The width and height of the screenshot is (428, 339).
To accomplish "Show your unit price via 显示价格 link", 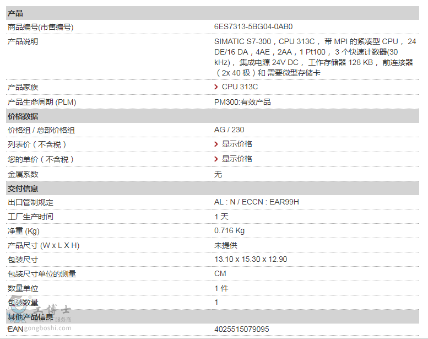I will [x=237, y=159].
